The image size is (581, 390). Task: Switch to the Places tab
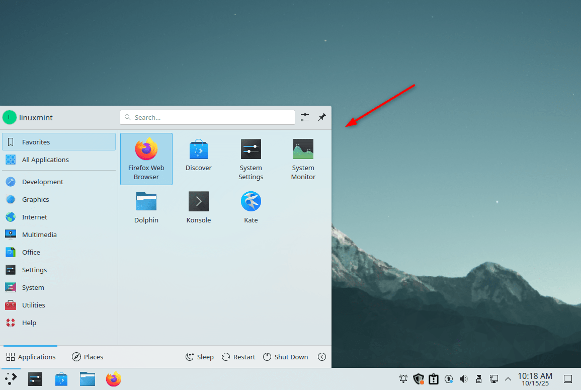tap(88, 357)
